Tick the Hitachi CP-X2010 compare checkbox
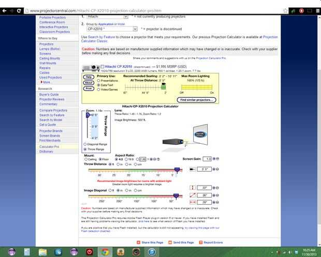The height and width of the screenshot is (257, 321). point(103,67)
